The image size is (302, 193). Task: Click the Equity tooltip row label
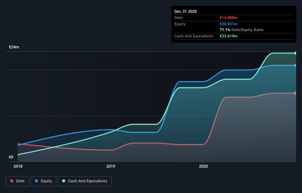click(x=180, y=24)
